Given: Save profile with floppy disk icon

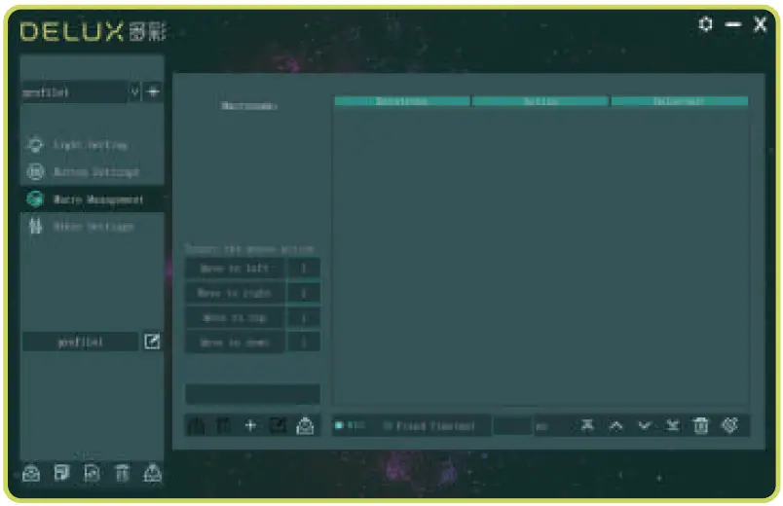Looking at the screenshot, I should tap(62, 473).
